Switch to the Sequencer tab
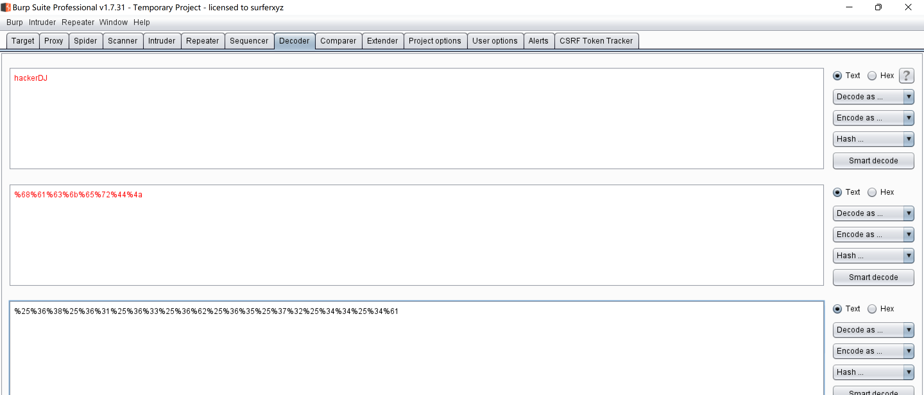This screenshot has height=395, width=924. coord(249,40)
